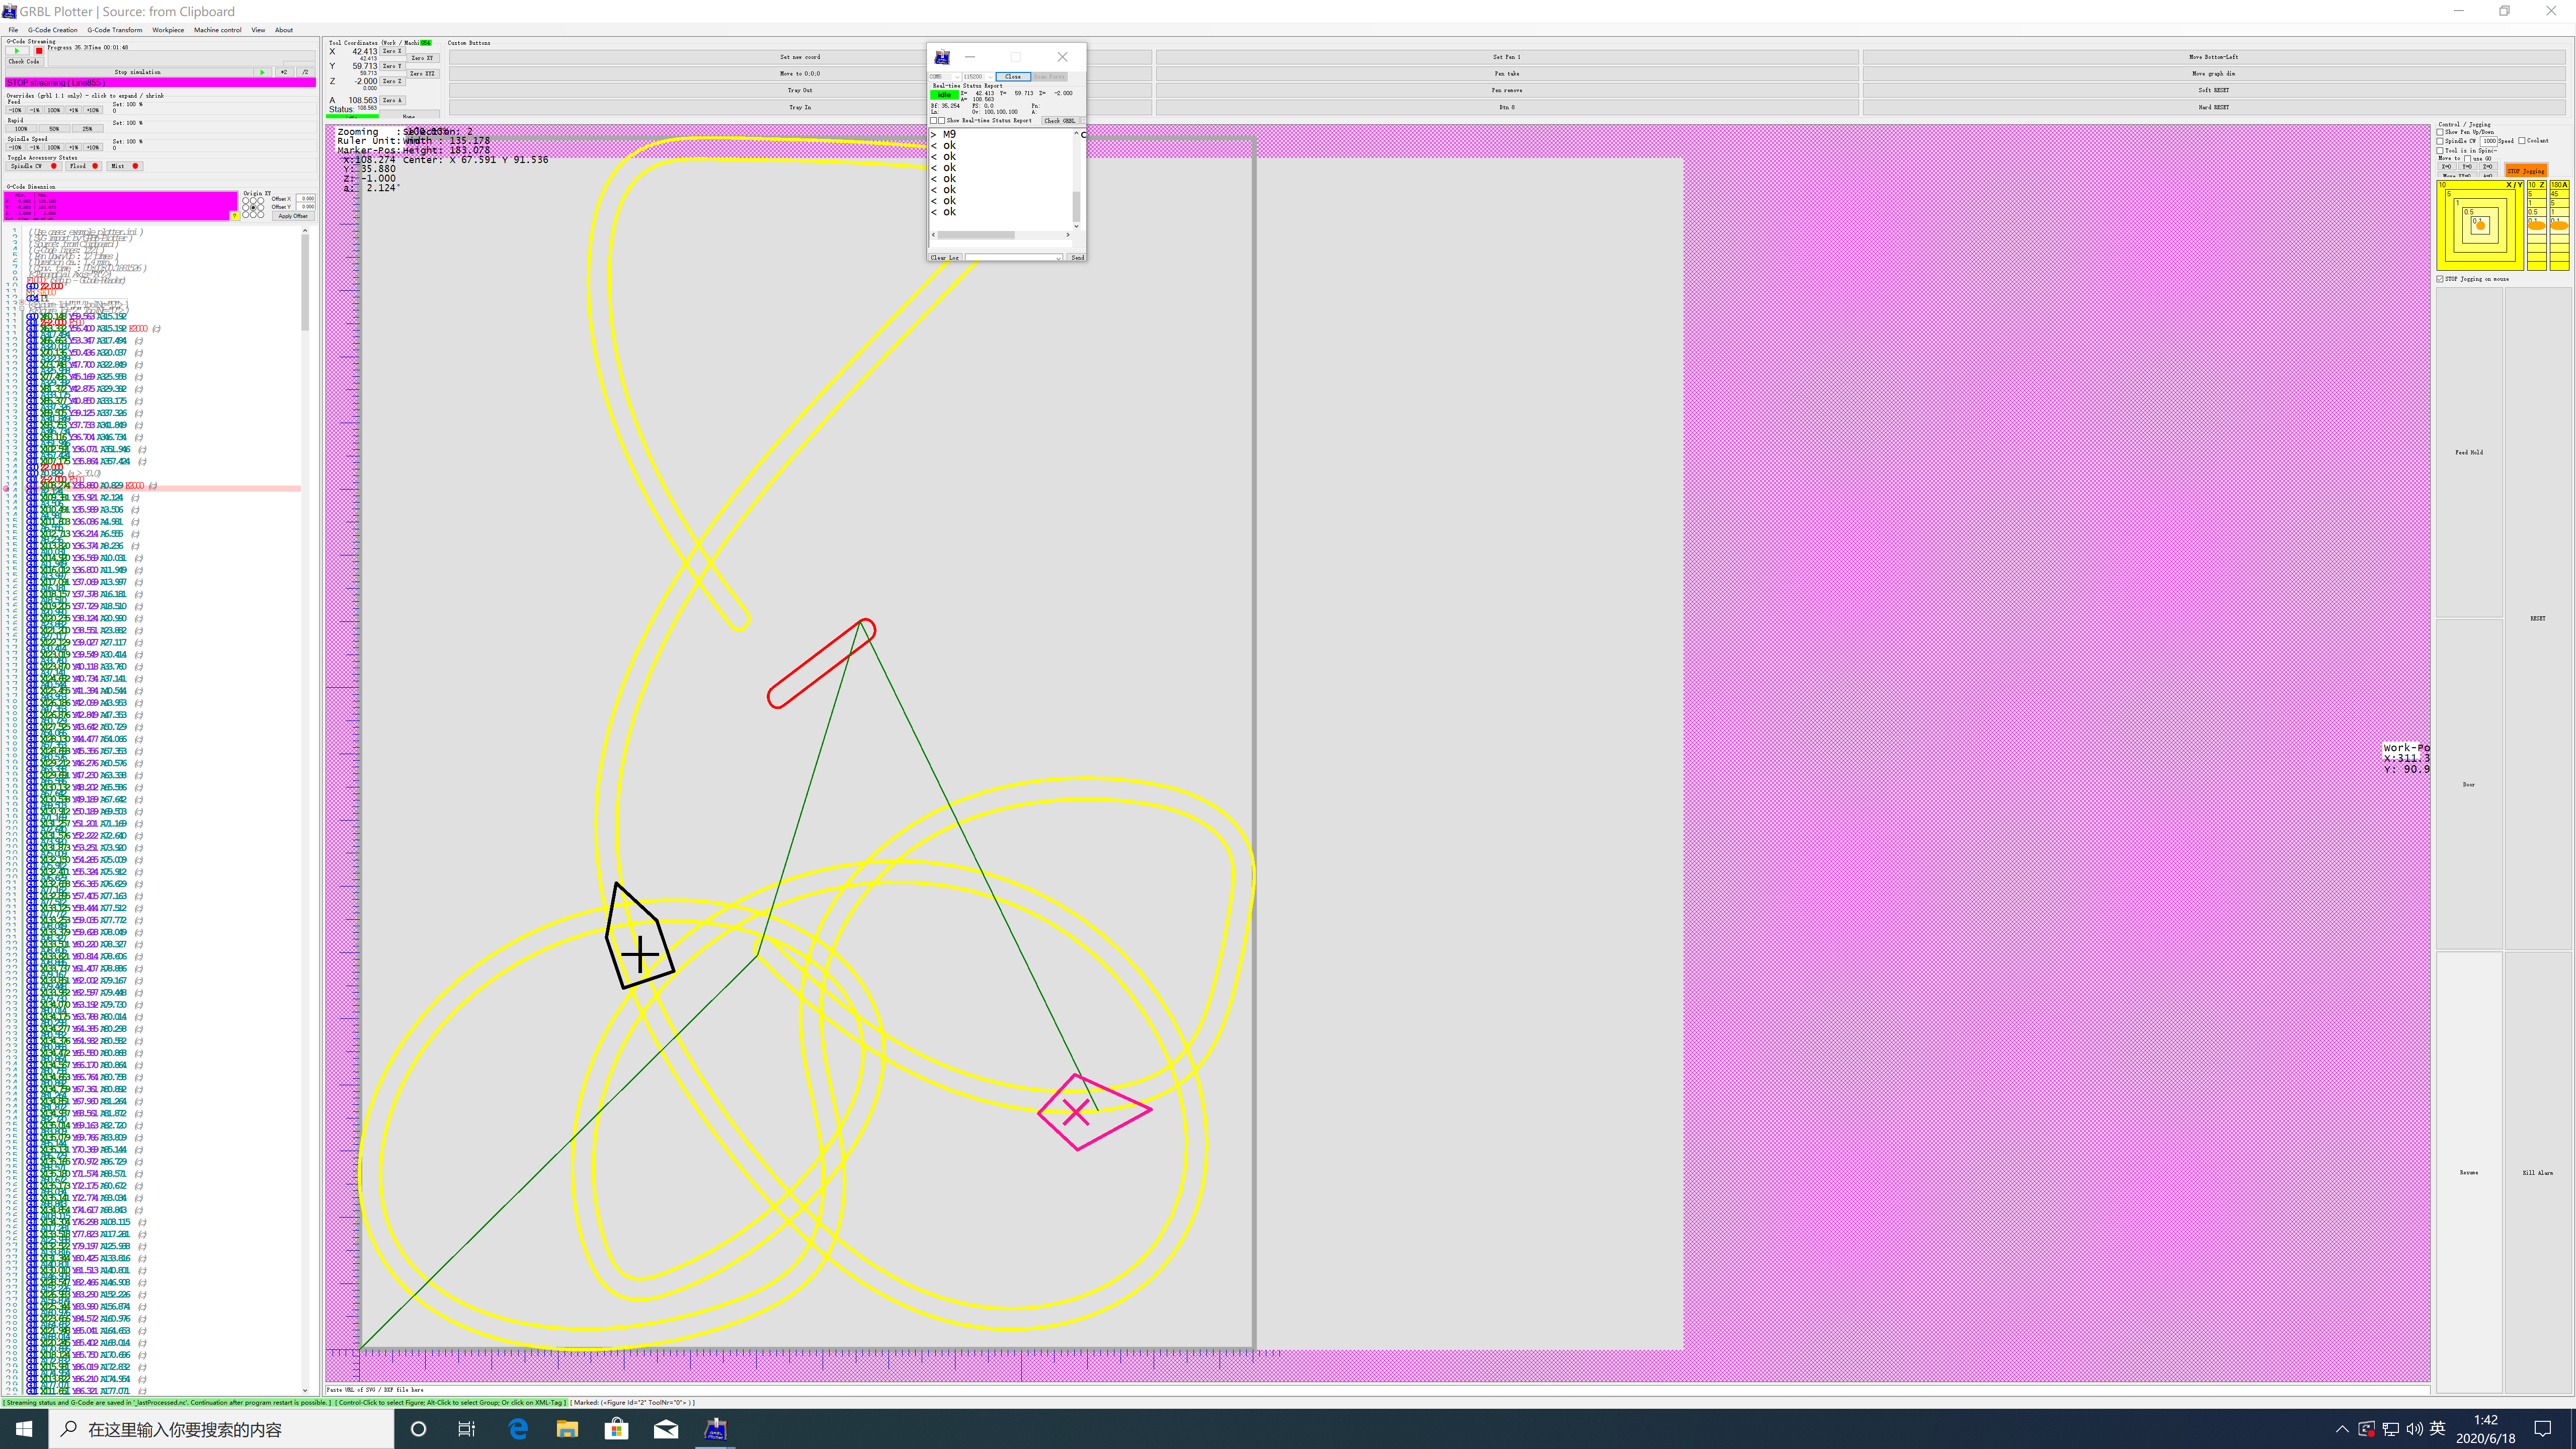
Task: Open the COM5 port dropdown
Action: click(x=956, y=76)
